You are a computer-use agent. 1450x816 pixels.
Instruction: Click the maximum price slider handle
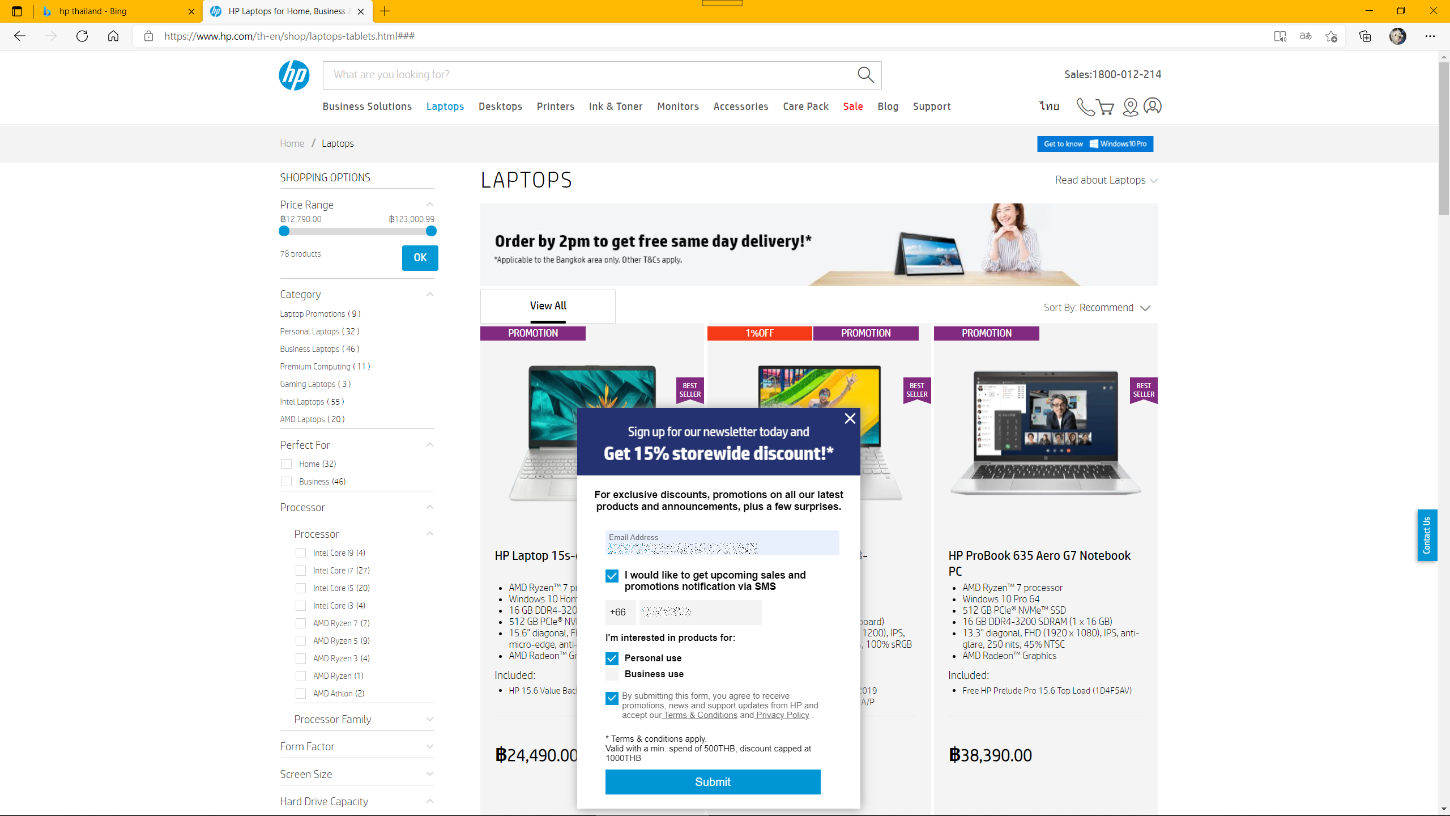[x=431, y=231]
